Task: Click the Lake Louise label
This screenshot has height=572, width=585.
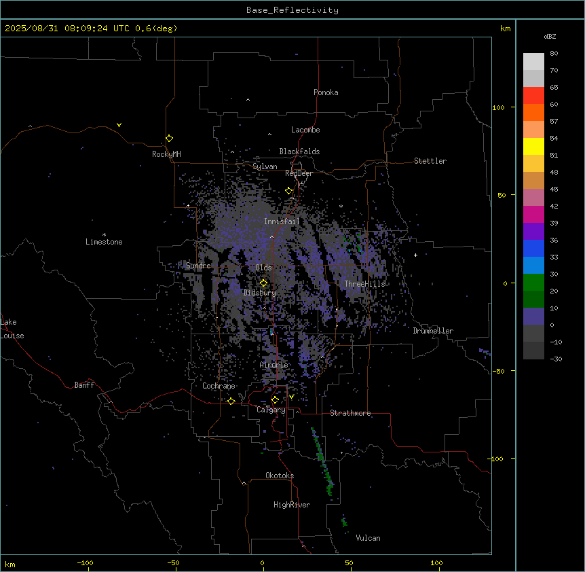Action: (12, 329)
